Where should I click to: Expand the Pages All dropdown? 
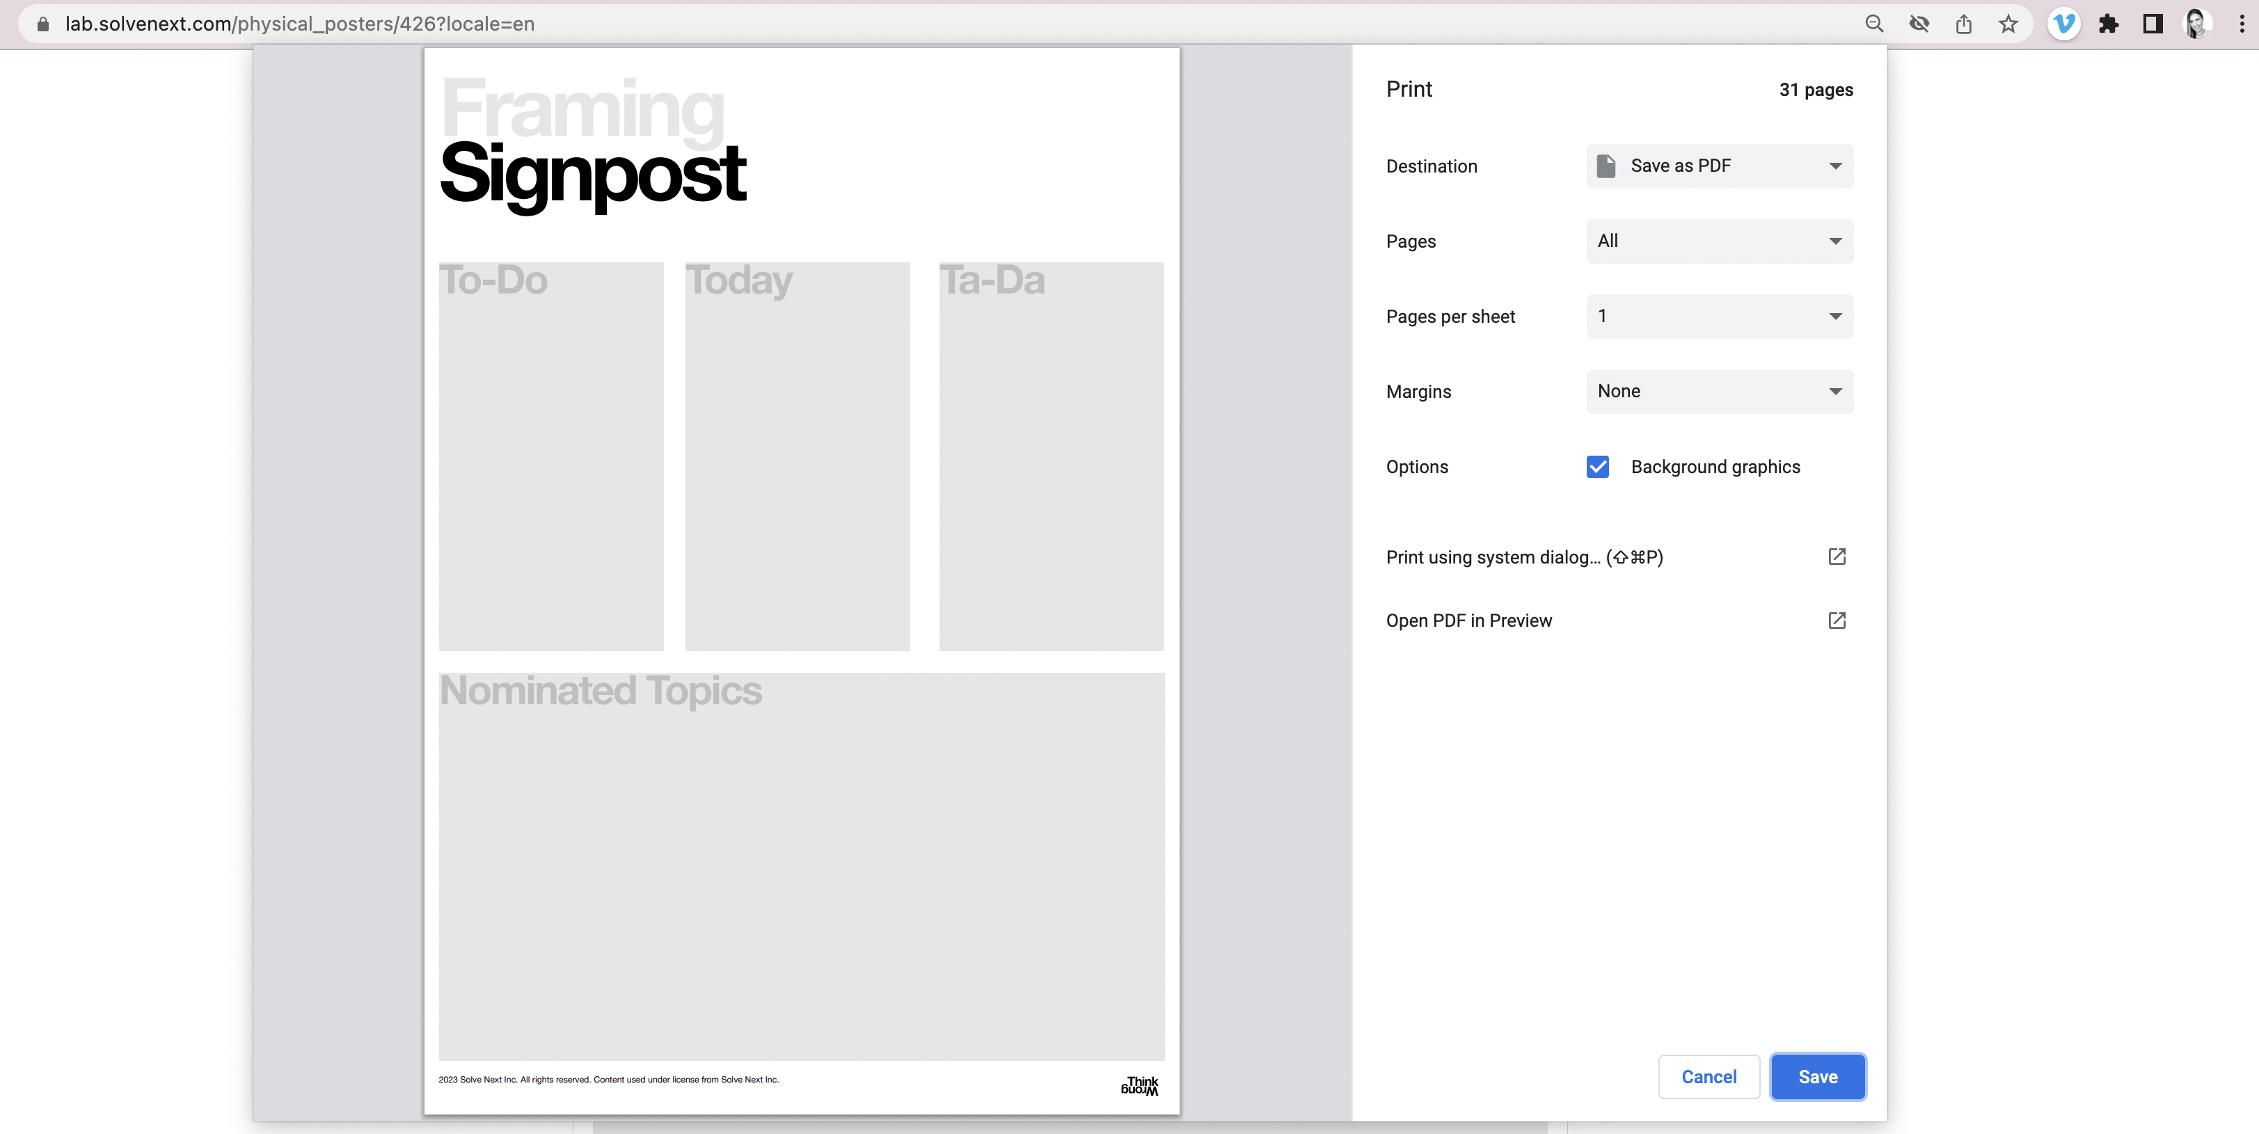tap(1719, 241)
